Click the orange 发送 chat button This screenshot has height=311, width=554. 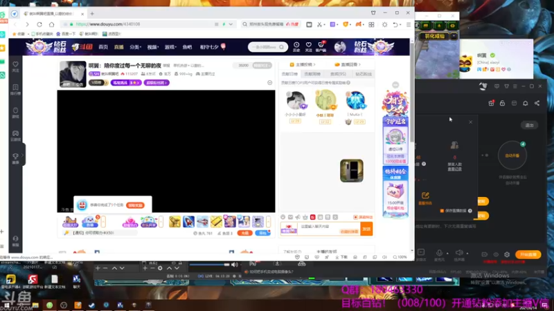click(x=366, y=229)
